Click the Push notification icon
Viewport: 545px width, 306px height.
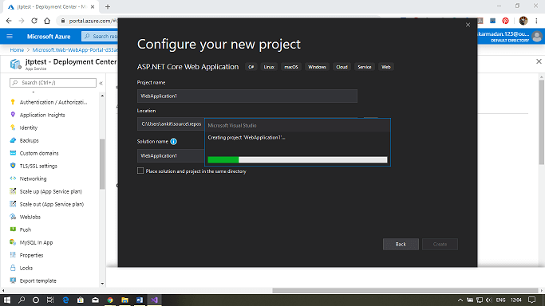13,229
